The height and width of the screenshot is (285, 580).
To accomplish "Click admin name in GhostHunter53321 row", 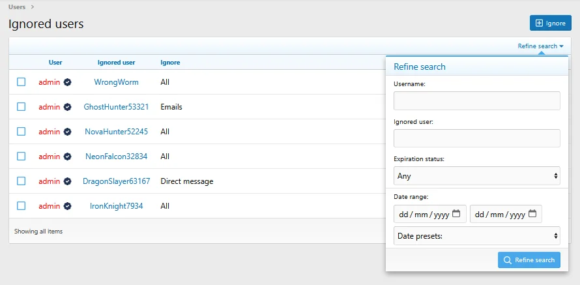I will point(49,107).
